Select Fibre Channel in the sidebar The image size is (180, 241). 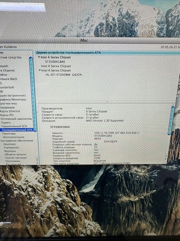click(7, 70)
